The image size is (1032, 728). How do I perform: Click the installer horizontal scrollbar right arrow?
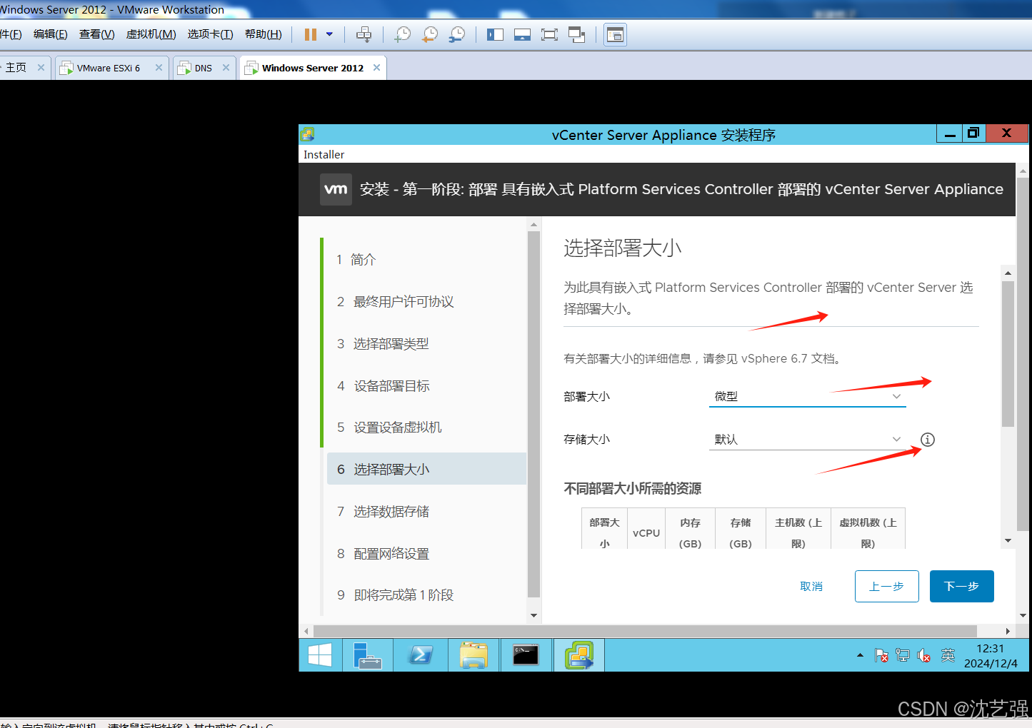coord(1008,631)
